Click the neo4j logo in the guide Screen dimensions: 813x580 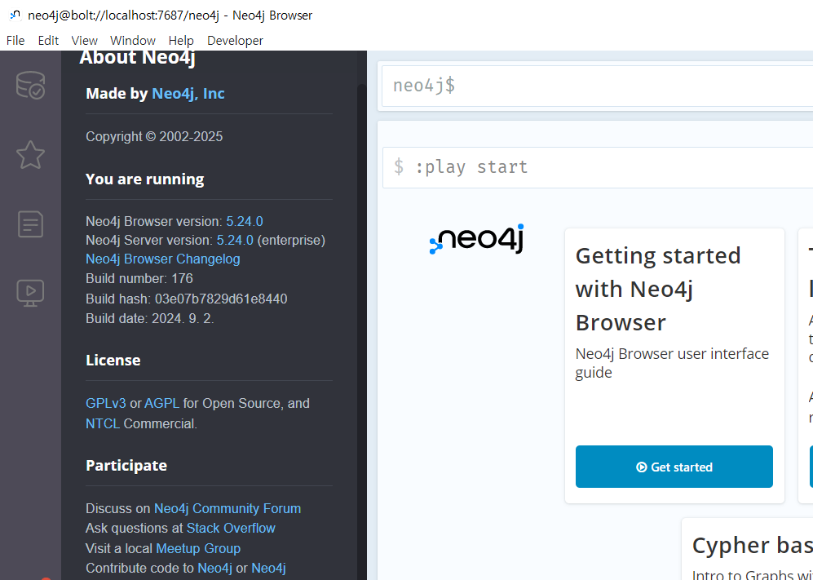tap(476, 239)
